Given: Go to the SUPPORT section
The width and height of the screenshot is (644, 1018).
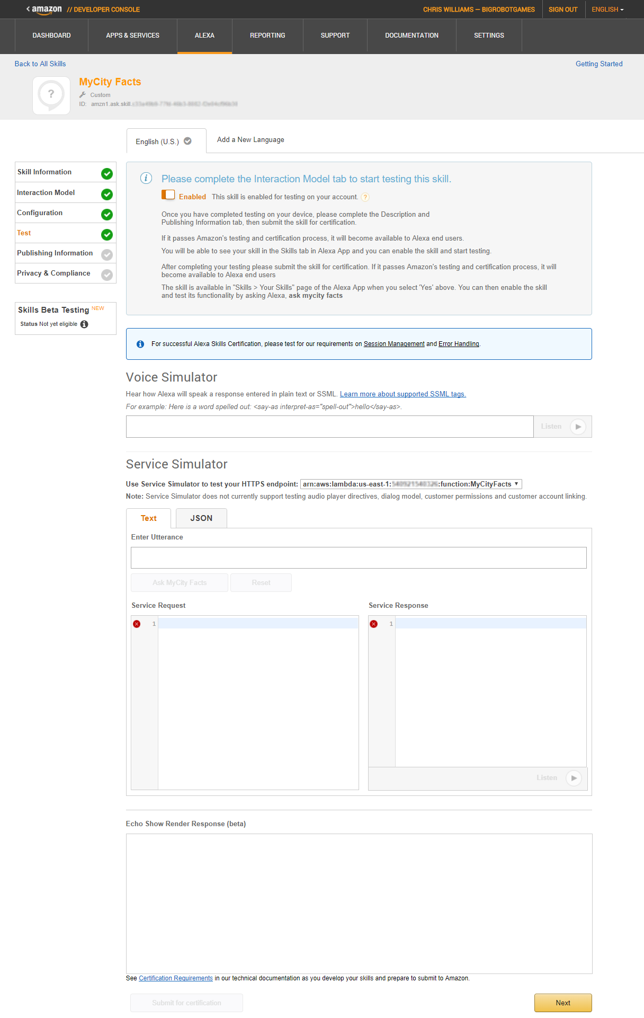Looking at the screenshot, I should click(x=335, y=36).
